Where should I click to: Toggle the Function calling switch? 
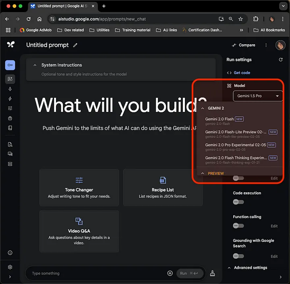click(x=238, y=226)
